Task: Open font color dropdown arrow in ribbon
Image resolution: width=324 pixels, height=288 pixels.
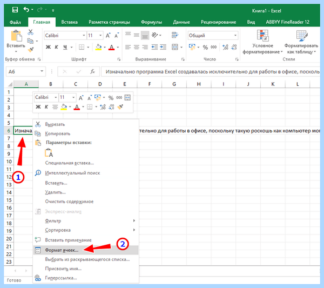Action: [118, 48]
